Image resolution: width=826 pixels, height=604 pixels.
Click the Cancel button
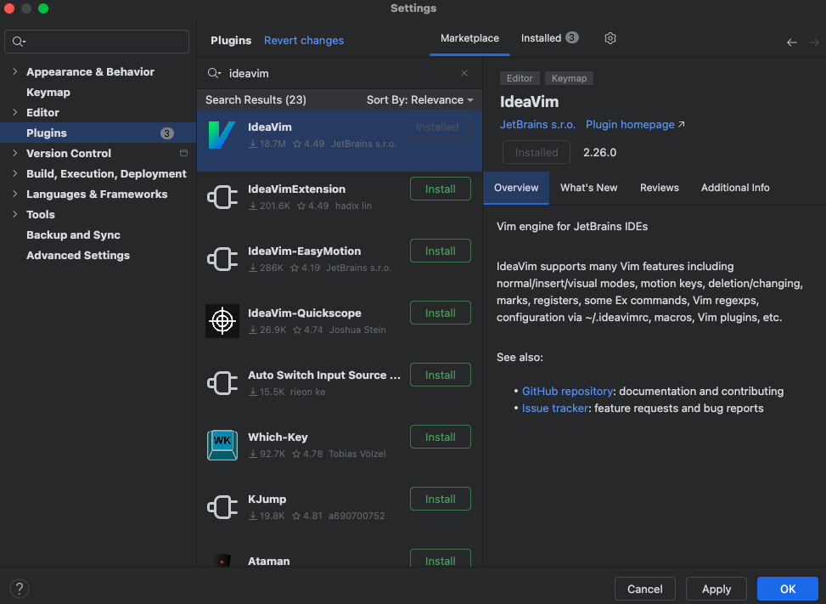(x=645, y=590)
